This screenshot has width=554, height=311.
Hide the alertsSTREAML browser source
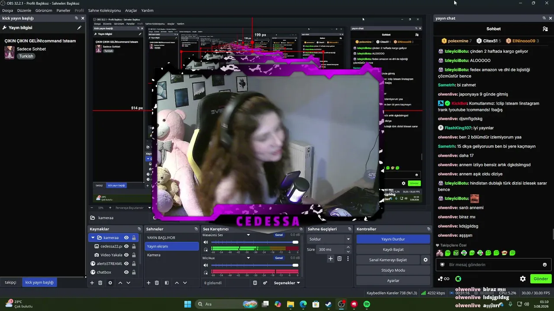pyautogui.click(x=126, y=263)
